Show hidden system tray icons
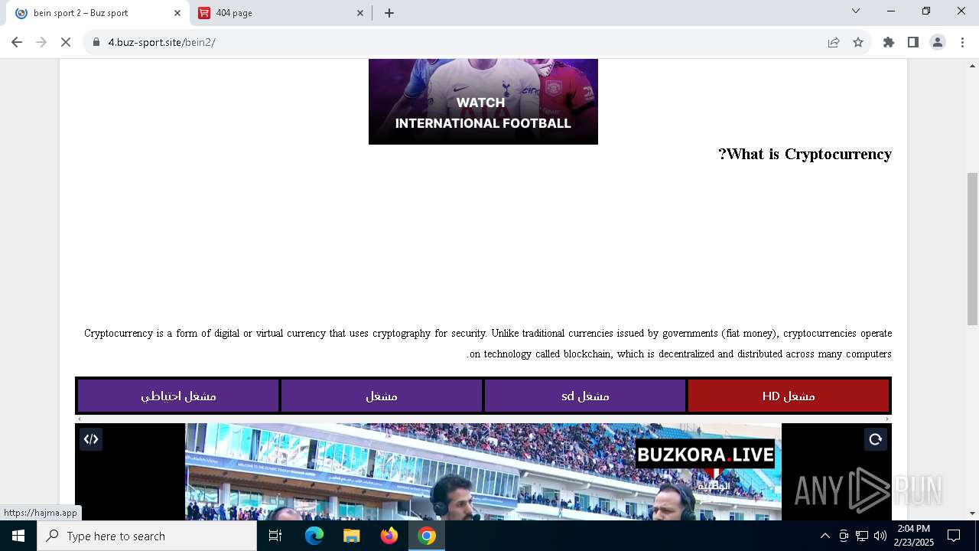979x551 pixels. 825,536
